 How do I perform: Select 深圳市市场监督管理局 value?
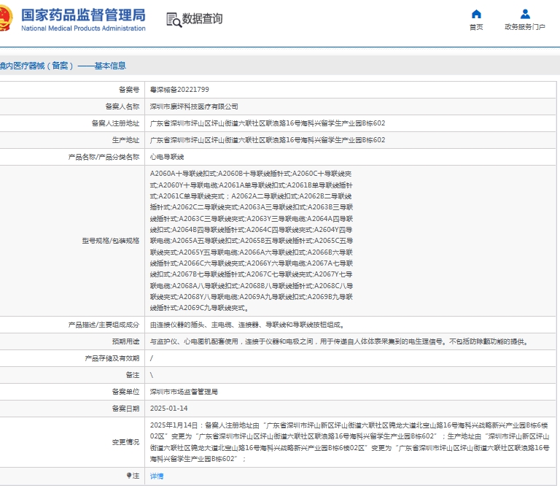pos(184,392)
